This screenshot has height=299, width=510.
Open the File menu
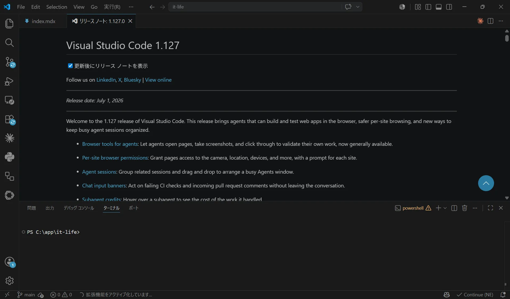click(21, 7)
